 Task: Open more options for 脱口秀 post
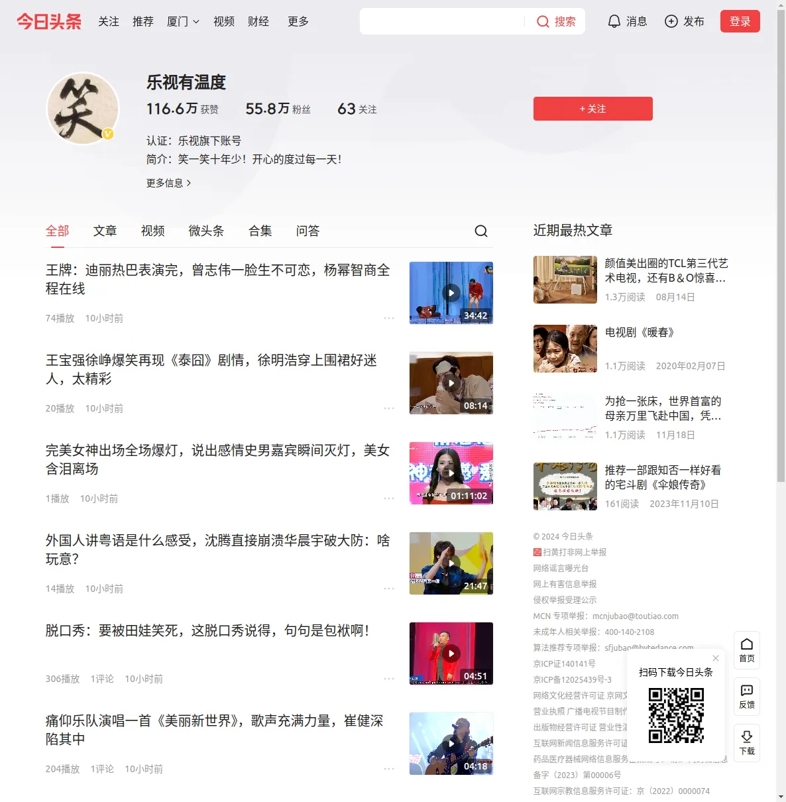click(x=389, y=679)
